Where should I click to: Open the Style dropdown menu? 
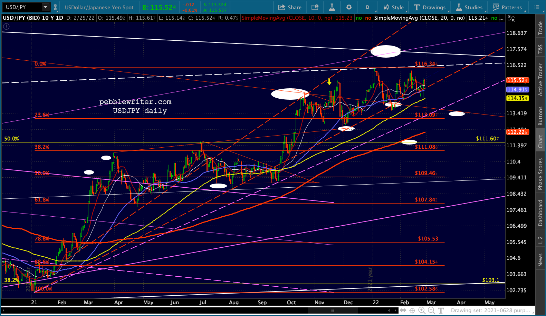click(393, 7)
